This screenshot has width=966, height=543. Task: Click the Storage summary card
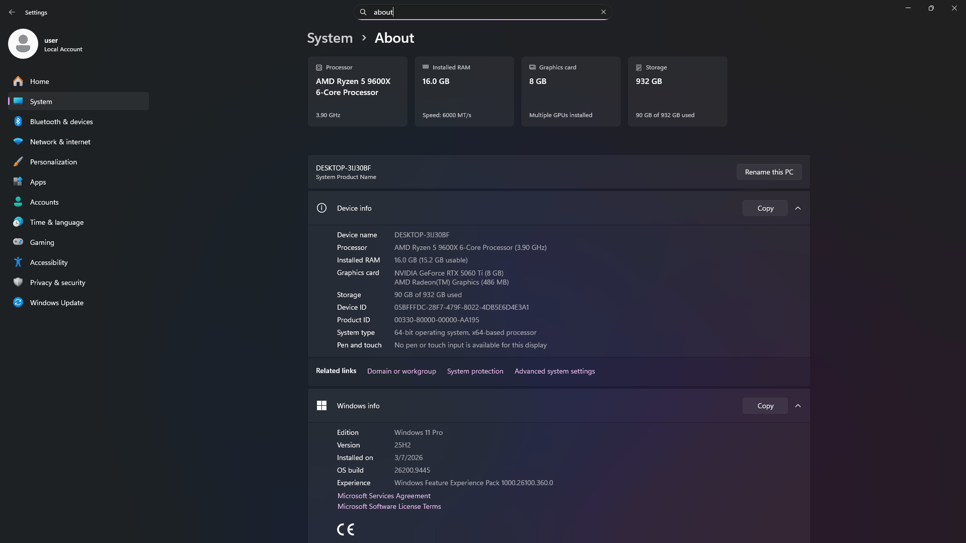tap(677, 92)
